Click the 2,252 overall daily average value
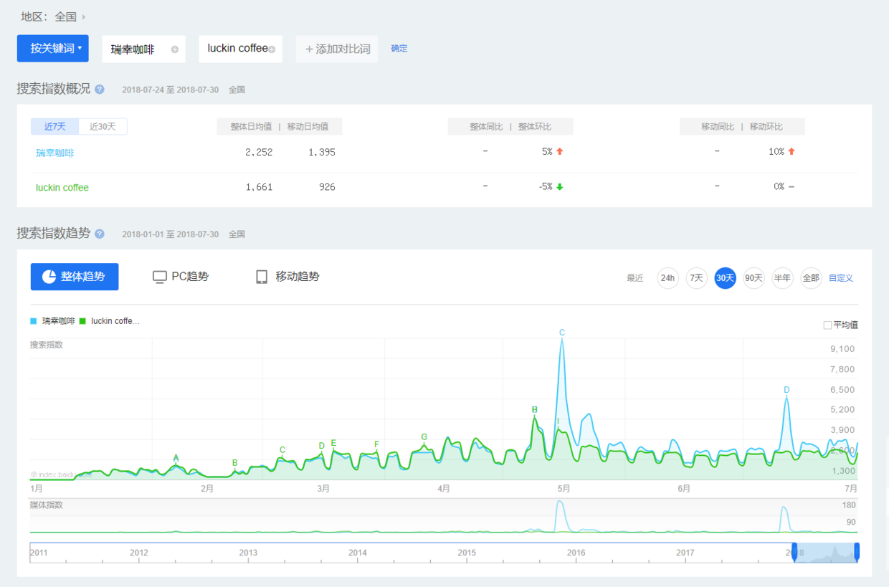The image size is (889, 587). [x=259, y=153]
